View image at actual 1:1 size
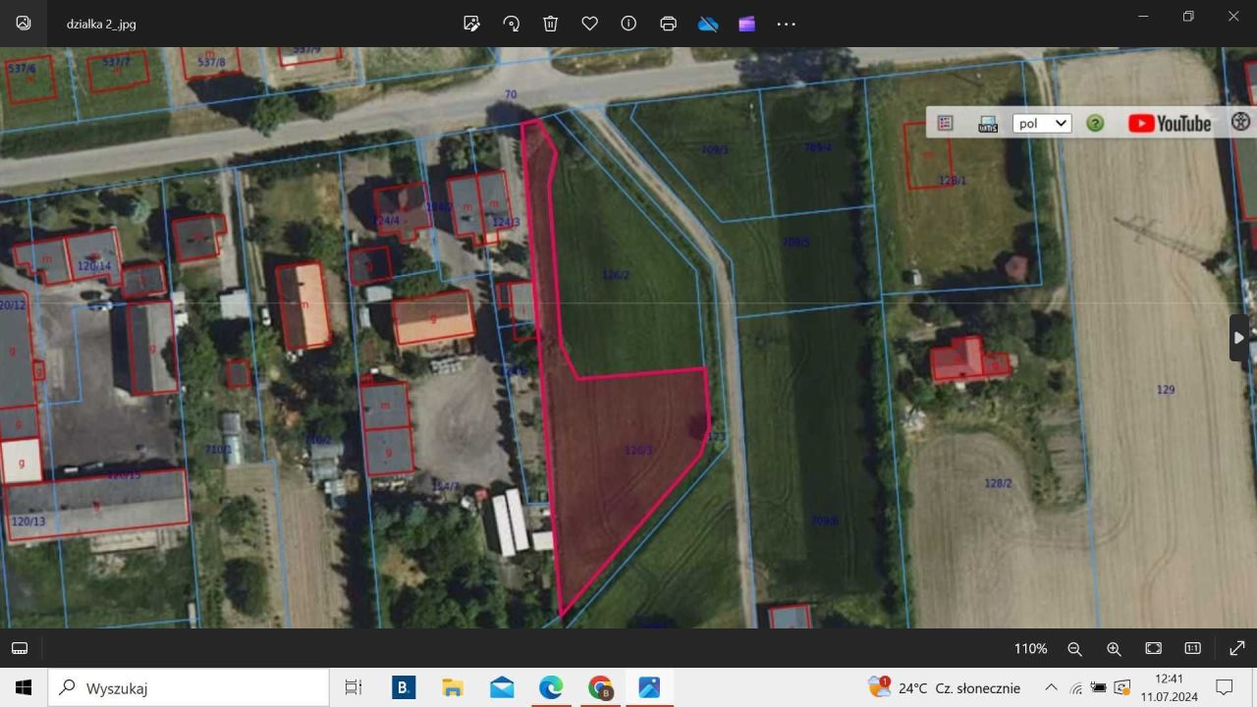Viewport: 1257px width, 707px height. [1192, 648]
